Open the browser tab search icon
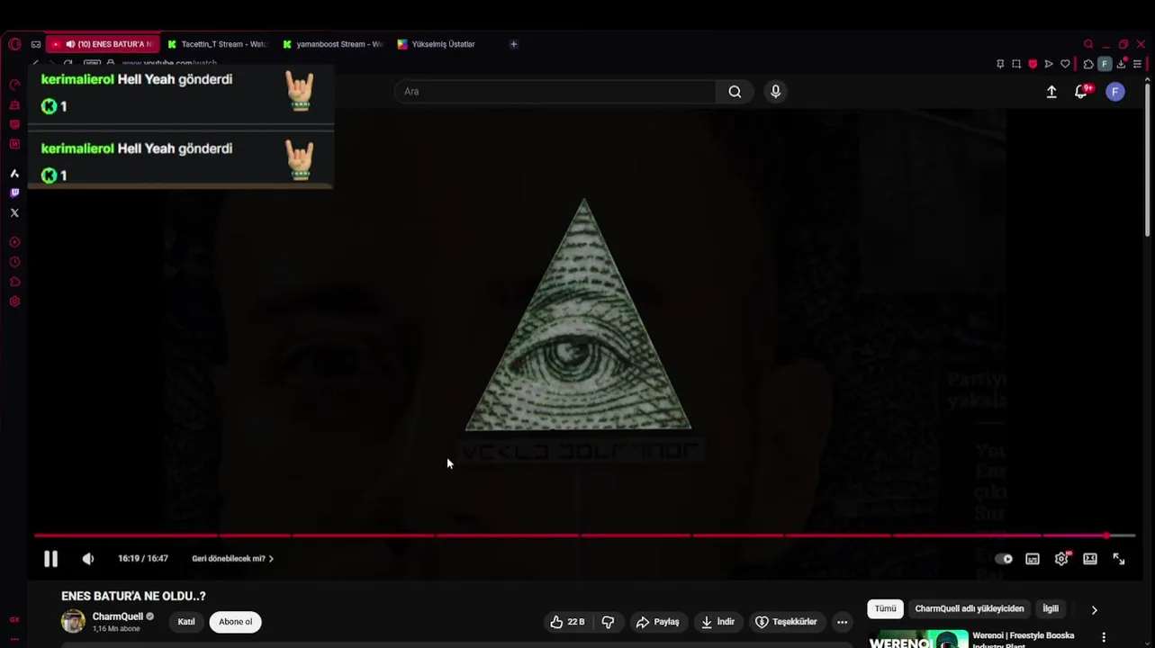 [x=1088, y=44]
